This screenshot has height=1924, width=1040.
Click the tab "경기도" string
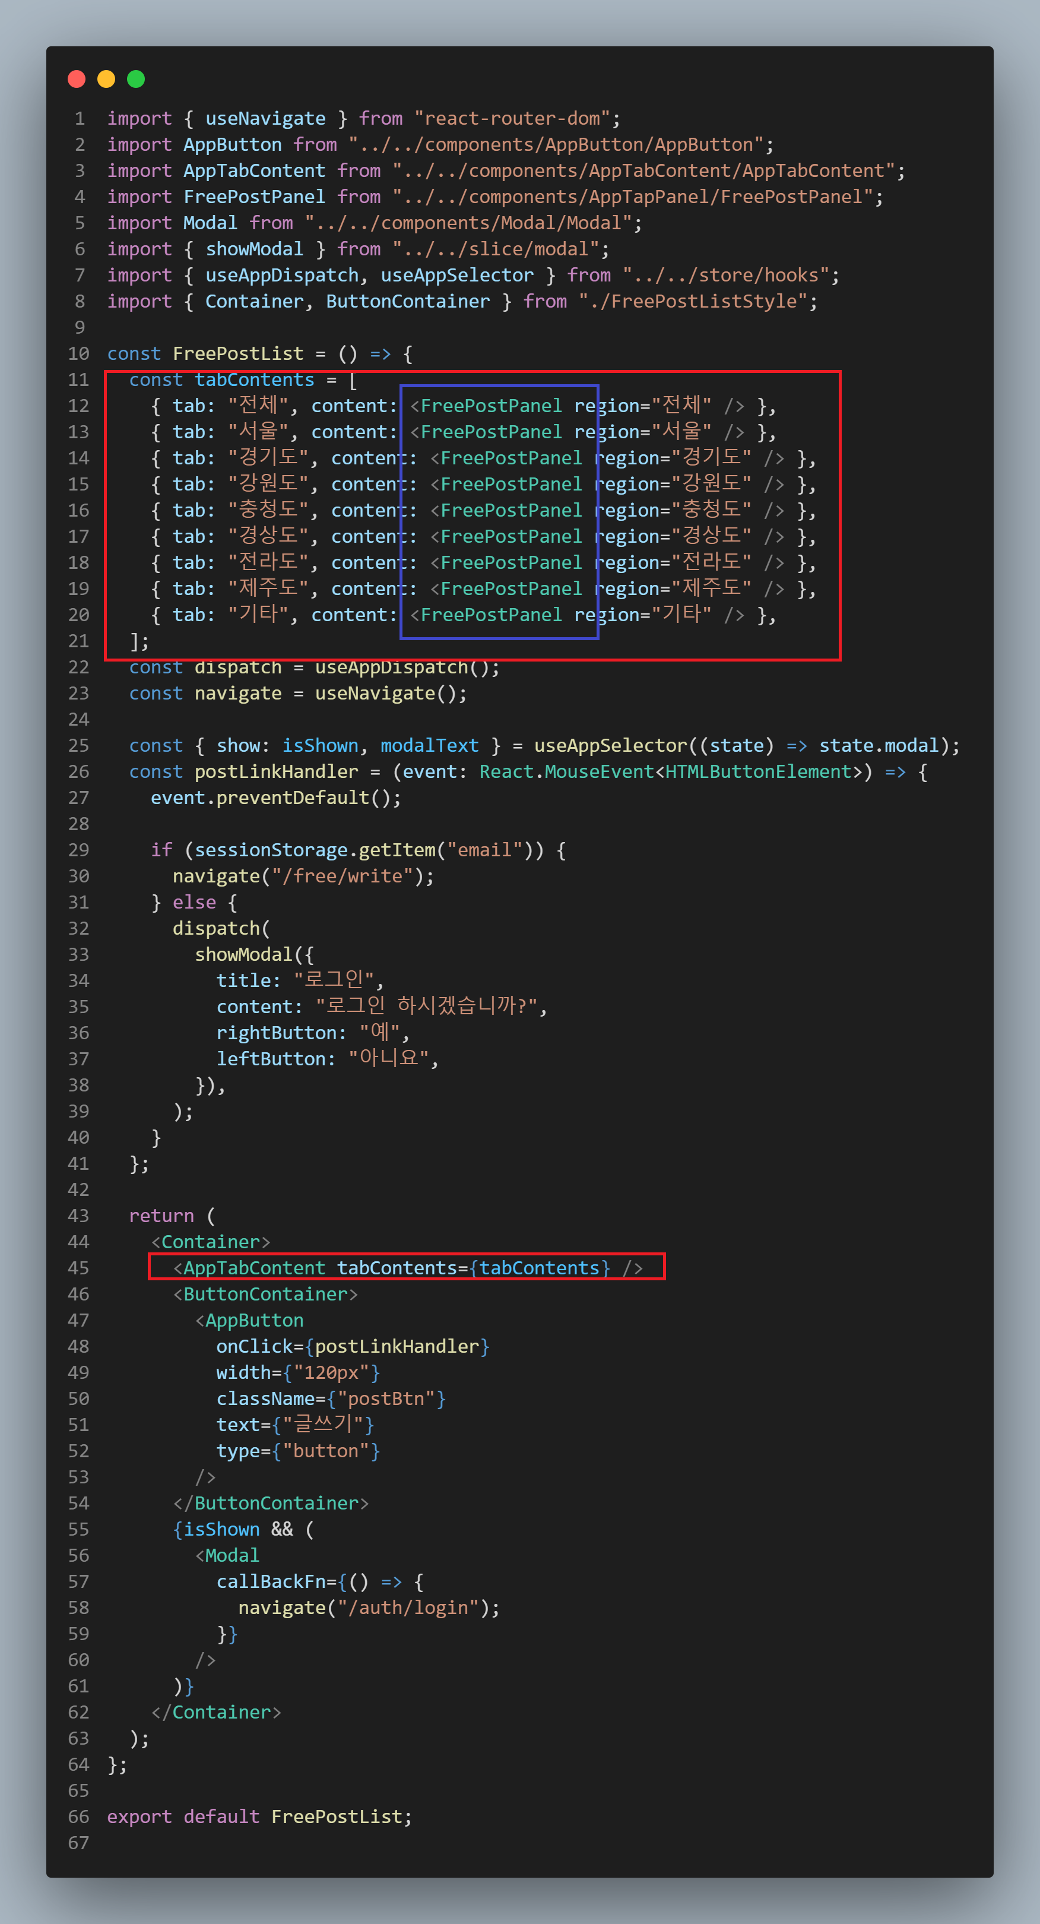(x=268, y=458)
